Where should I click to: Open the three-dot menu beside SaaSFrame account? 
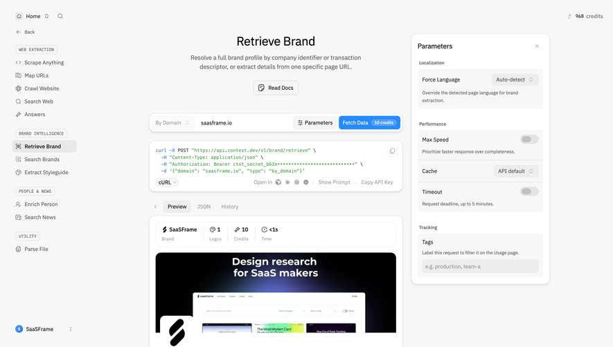tap(71, 329)
